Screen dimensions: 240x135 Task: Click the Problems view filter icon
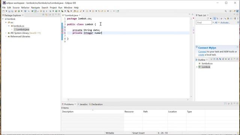click(x=225, y=103)
